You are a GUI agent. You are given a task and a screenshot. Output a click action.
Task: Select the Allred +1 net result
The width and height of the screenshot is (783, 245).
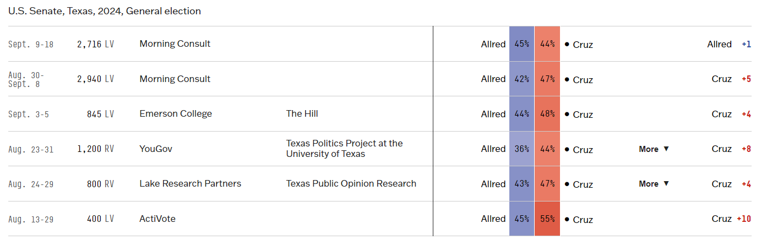point(729,44)
